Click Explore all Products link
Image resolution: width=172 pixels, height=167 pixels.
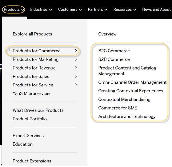click(32, 34)
